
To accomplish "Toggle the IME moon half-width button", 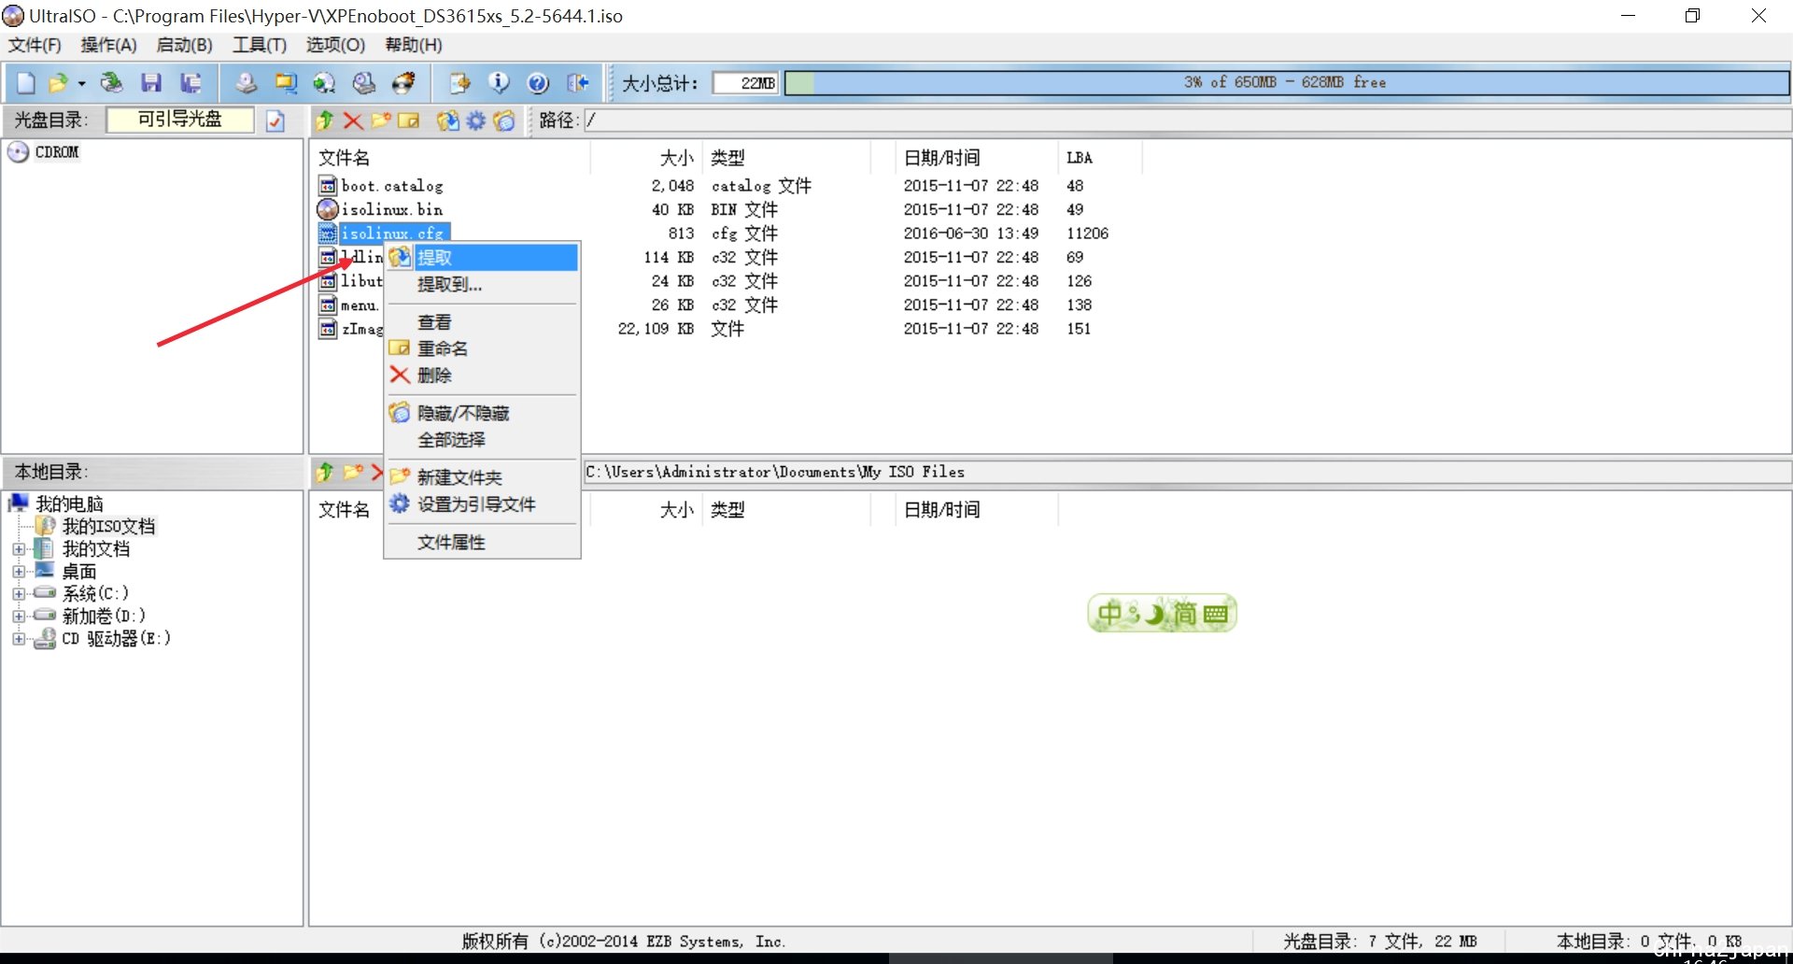I will coord(1156,614).
